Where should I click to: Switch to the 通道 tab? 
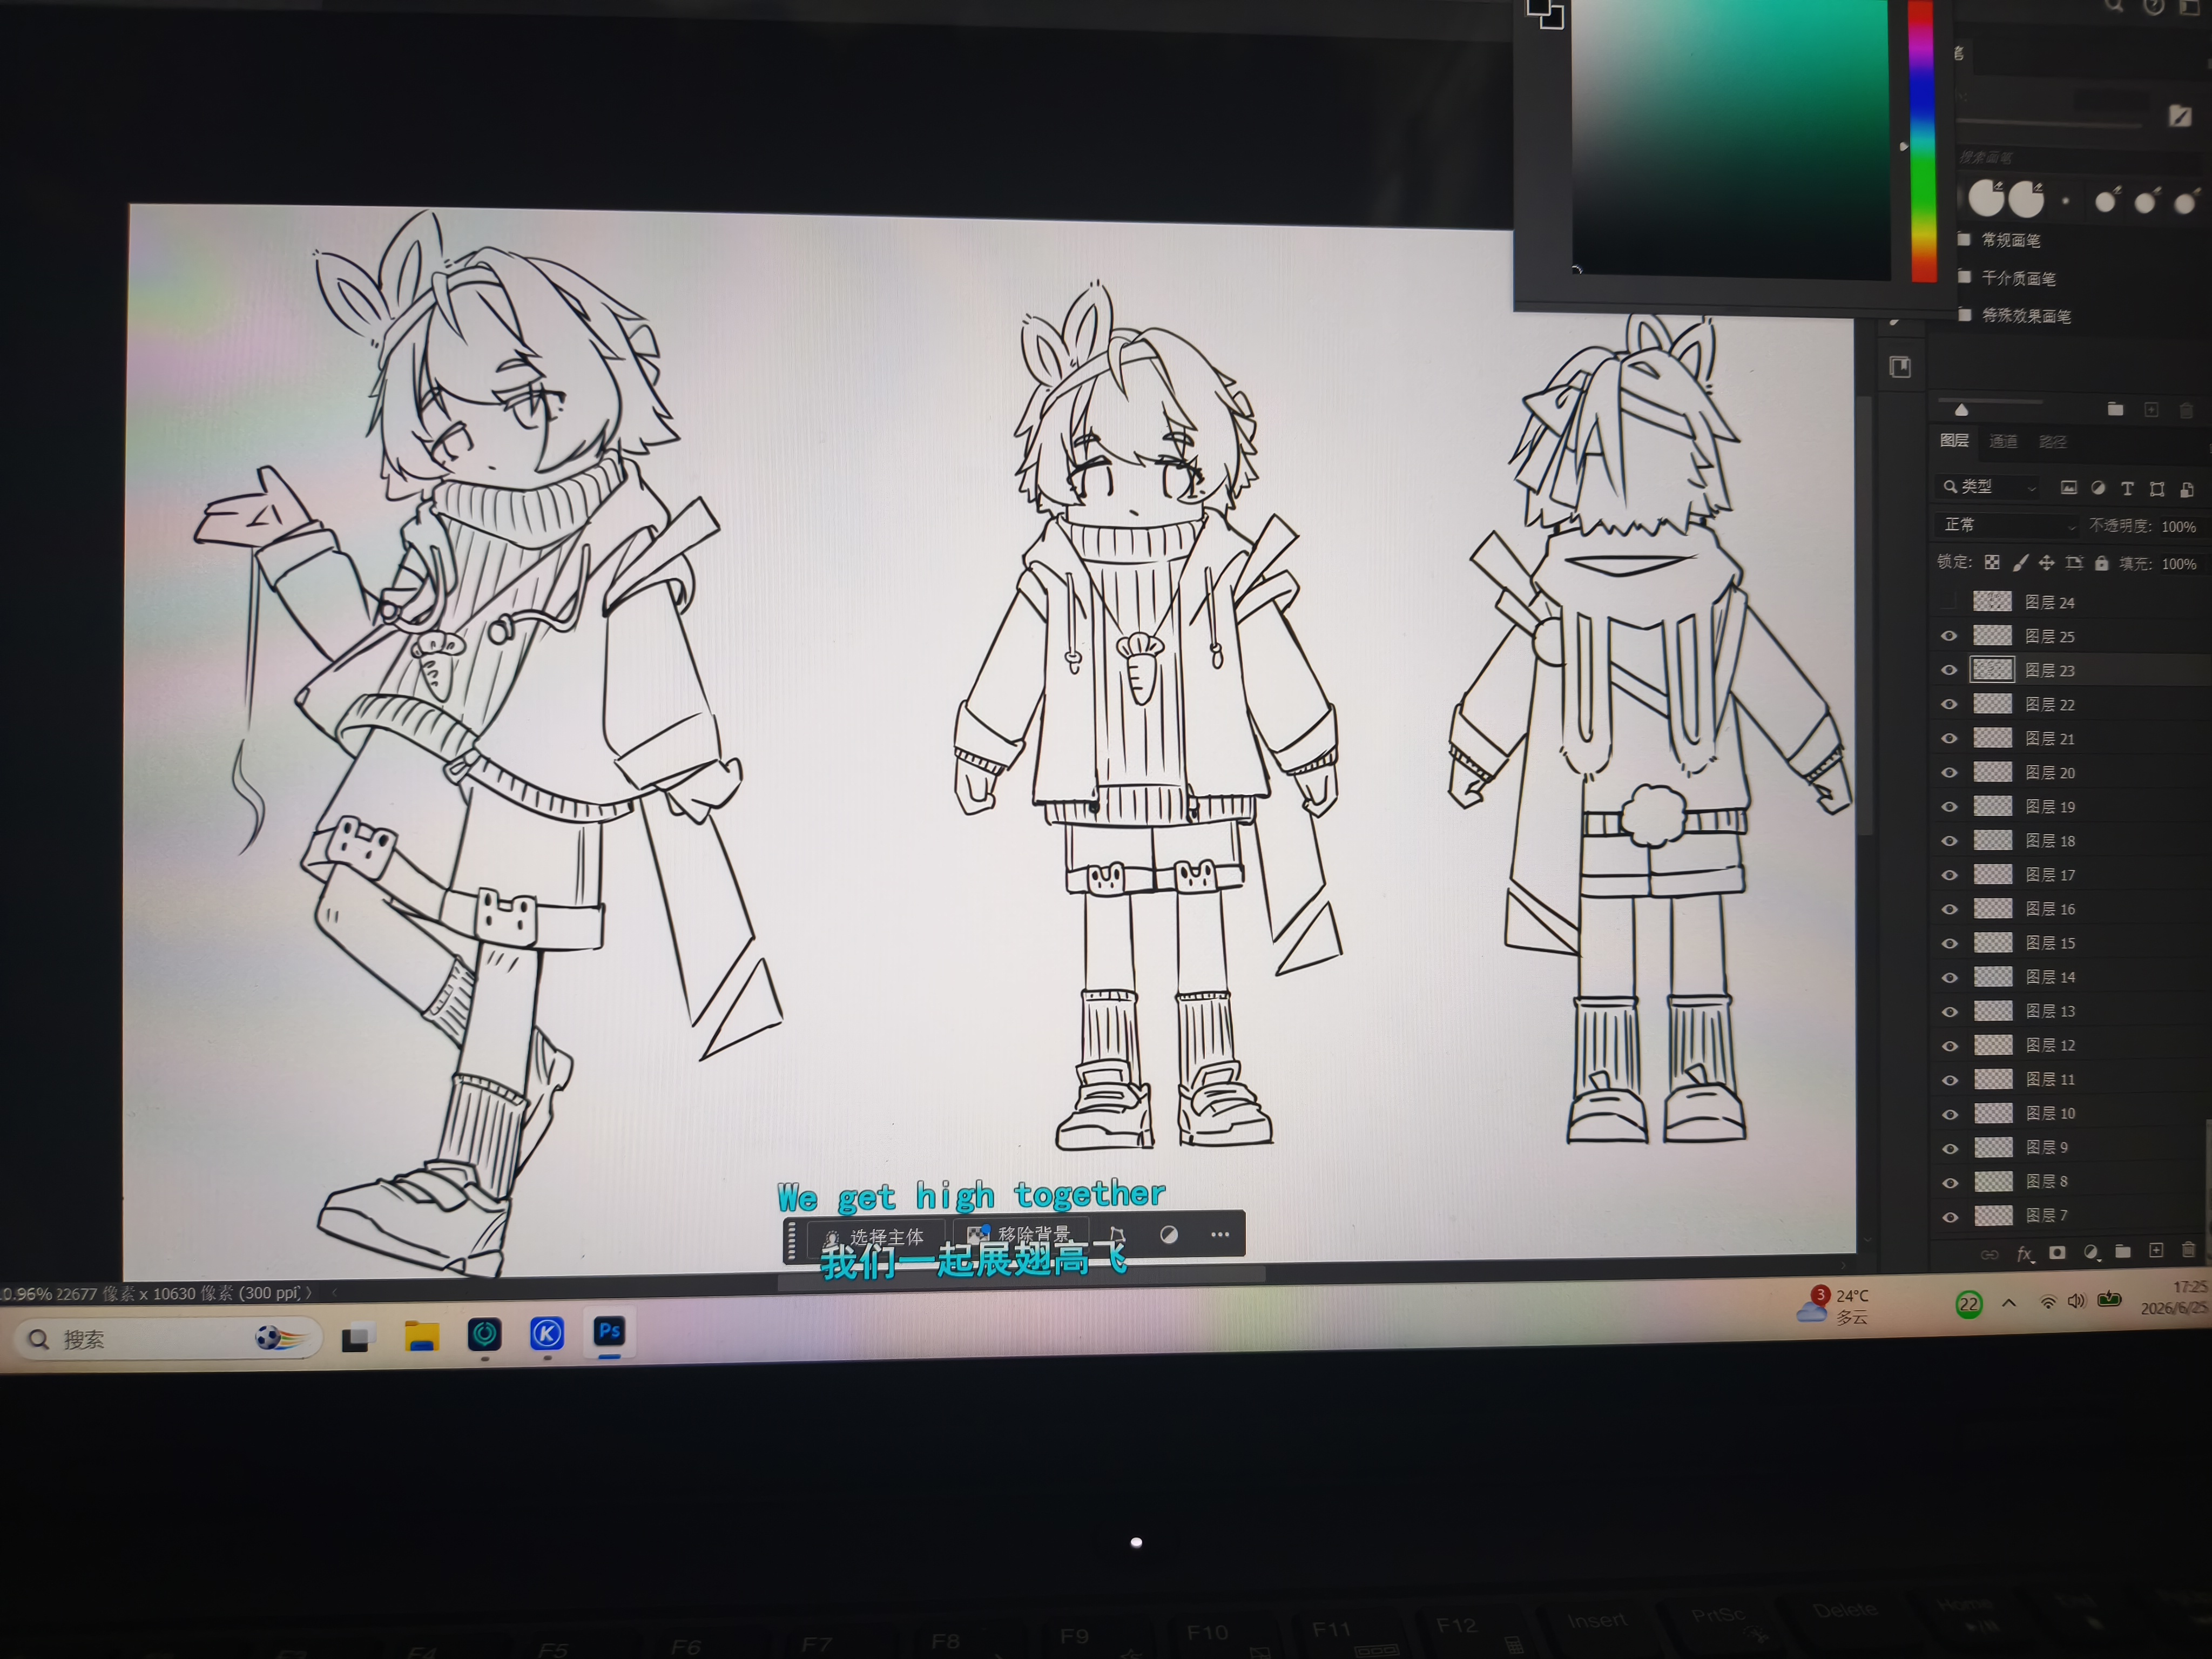[2003, 442]
